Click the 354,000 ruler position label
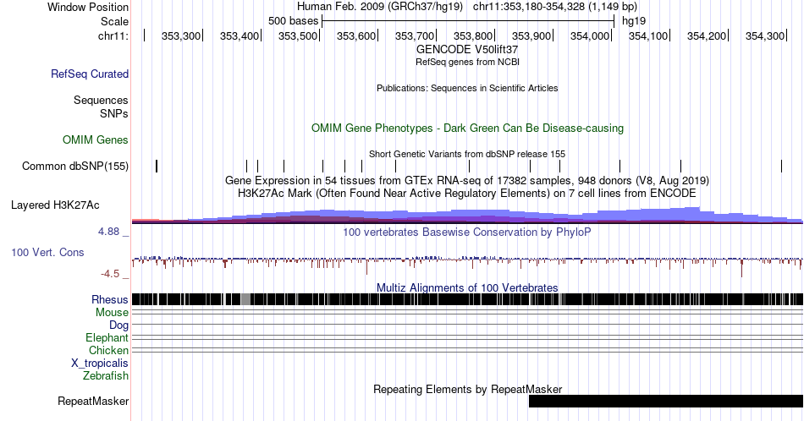804x421 pixels. click(x=590, y=36)
